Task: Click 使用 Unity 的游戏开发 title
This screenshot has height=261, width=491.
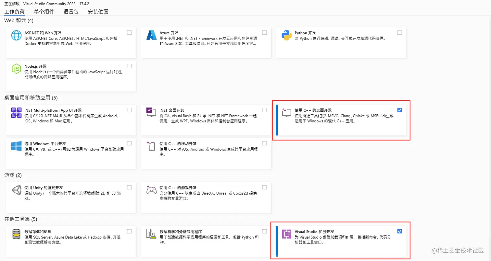Action: (x=44, y=188)
